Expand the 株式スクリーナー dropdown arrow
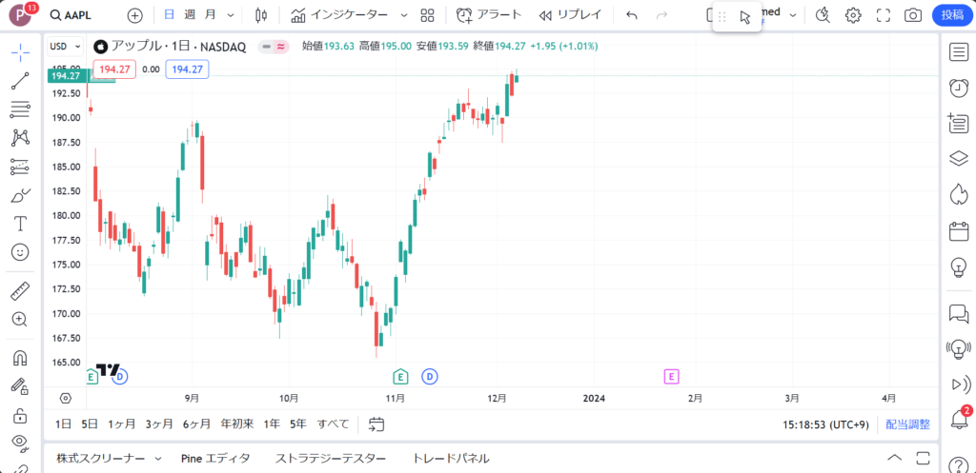This screenshot has height=473, width=976. coord(158,458)
